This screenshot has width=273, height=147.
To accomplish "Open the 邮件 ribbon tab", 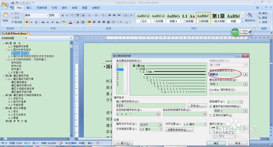I will [64, 8].
